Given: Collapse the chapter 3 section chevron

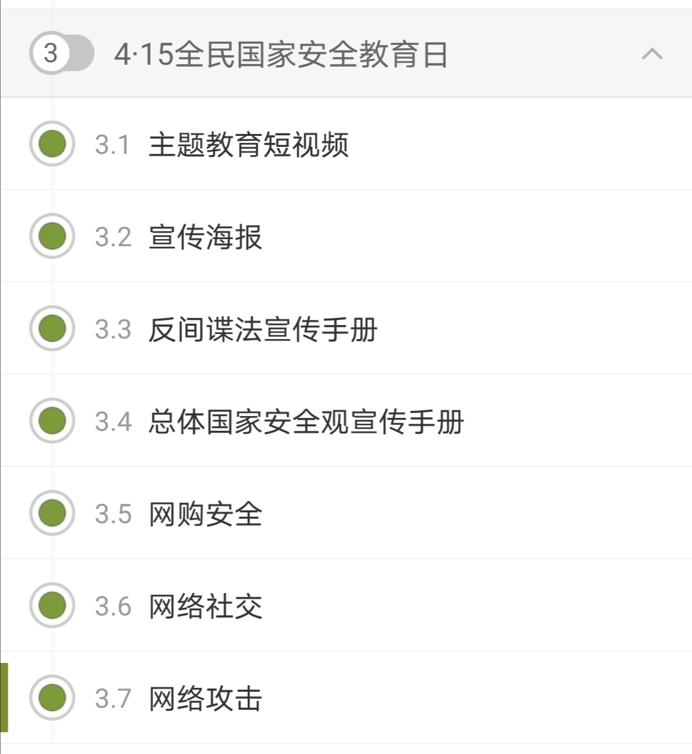Looking at the screenshot, I should [652, 54].
